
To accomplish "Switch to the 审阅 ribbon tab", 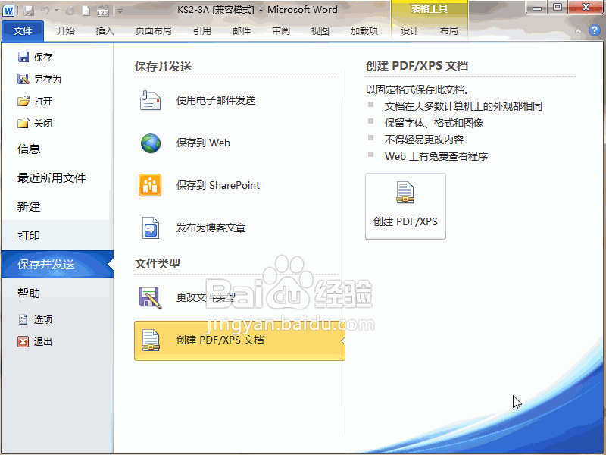I will pos(281,30).
